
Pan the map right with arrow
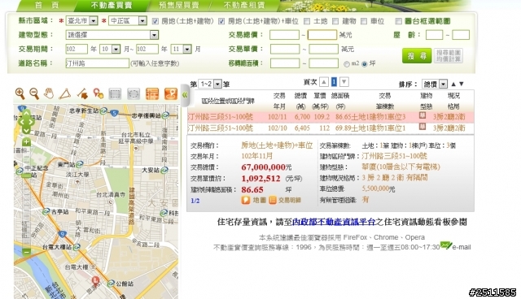click(32, 122)
